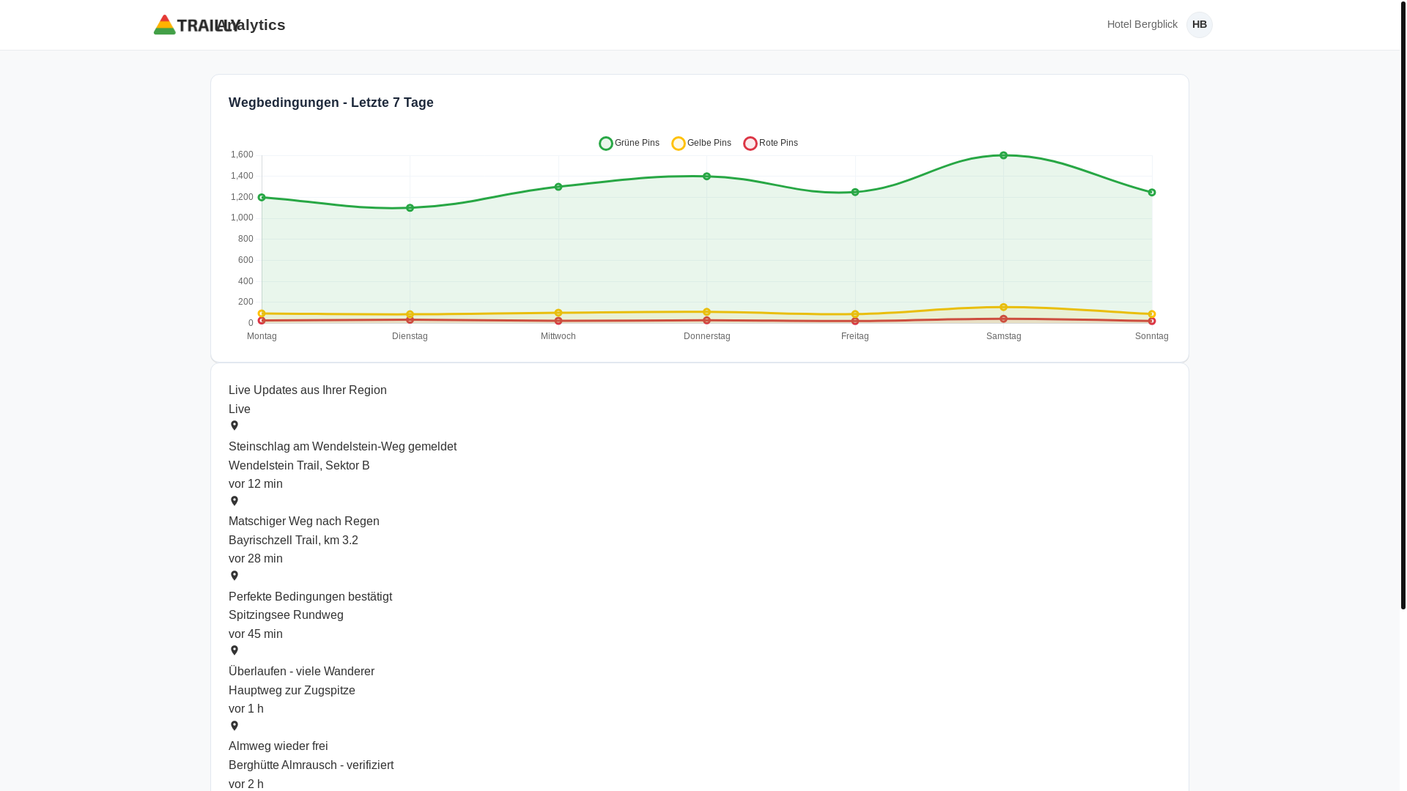The width and height of the screenshot is (1407, 791).
Task: Open 'Überlaufen - viele Wanderer' update
Action: 301,671
